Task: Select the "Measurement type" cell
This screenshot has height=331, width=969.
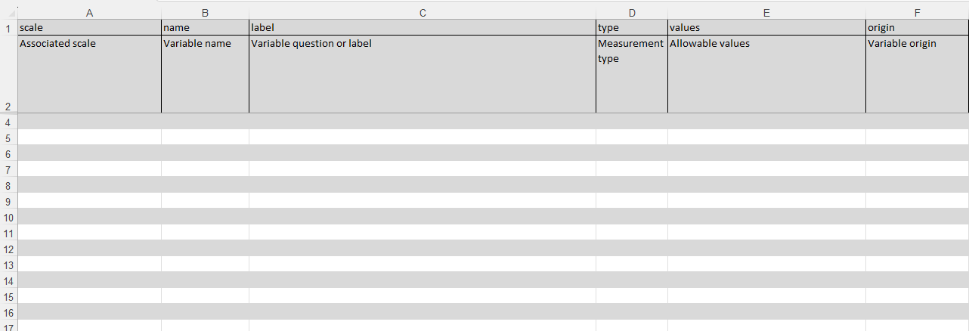Action: click(632, 74)
